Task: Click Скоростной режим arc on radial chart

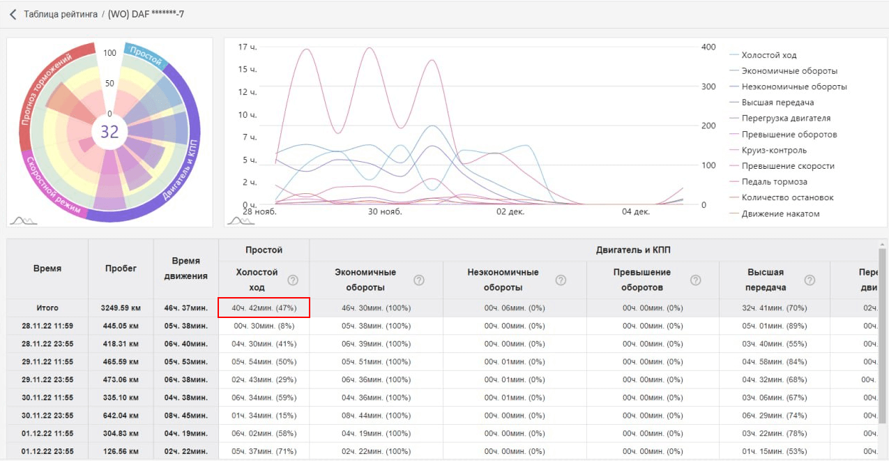Action: 52,187
